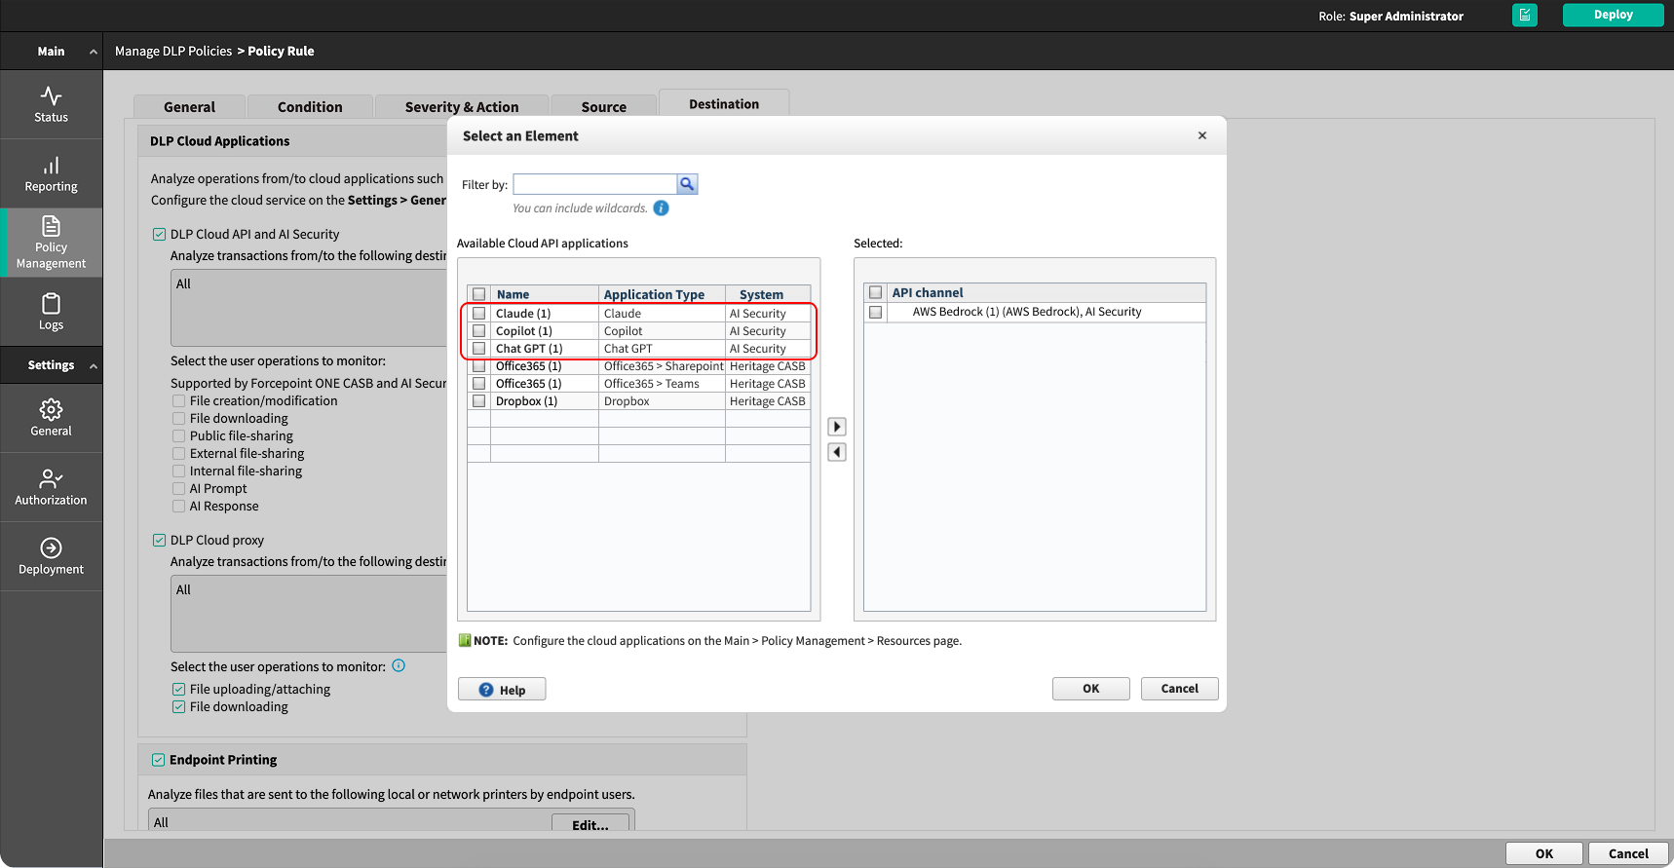
Task: Move selected application to the right list
Action: 837,427
